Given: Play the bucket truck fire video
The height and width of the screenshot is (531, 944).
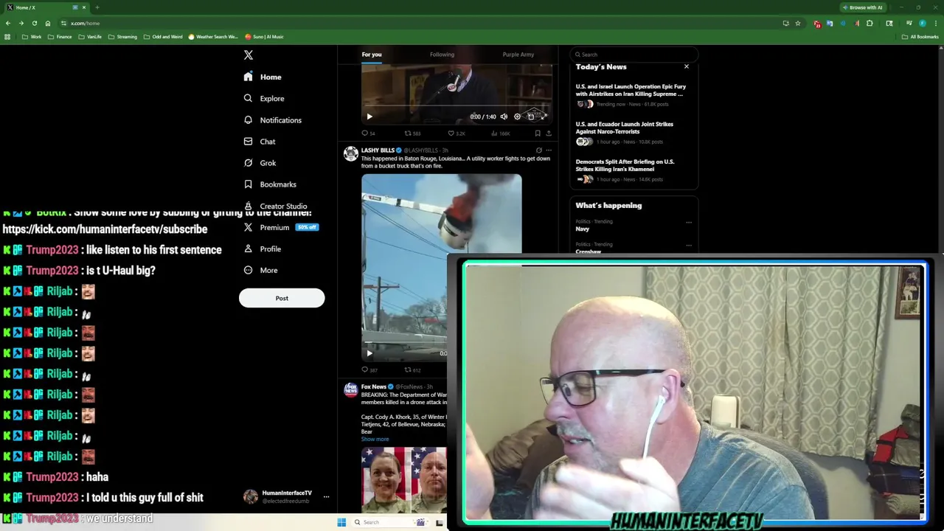Looking at the screenshot, I should pyautogui.click(x=369, y=353).
